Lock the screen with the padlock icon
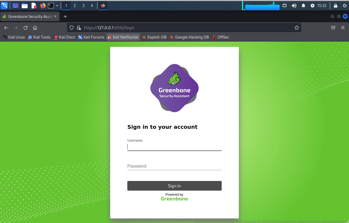 click(335, 6)
